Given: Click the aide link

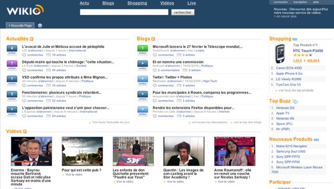Looking at the screenshot, I should click(316, 2).
